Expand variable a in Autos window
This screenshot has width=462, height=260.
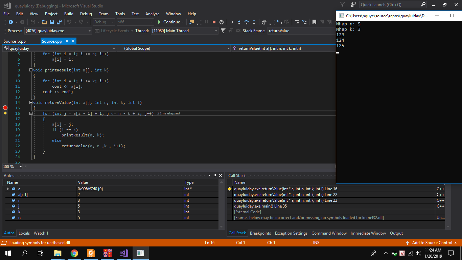[8, 189]
